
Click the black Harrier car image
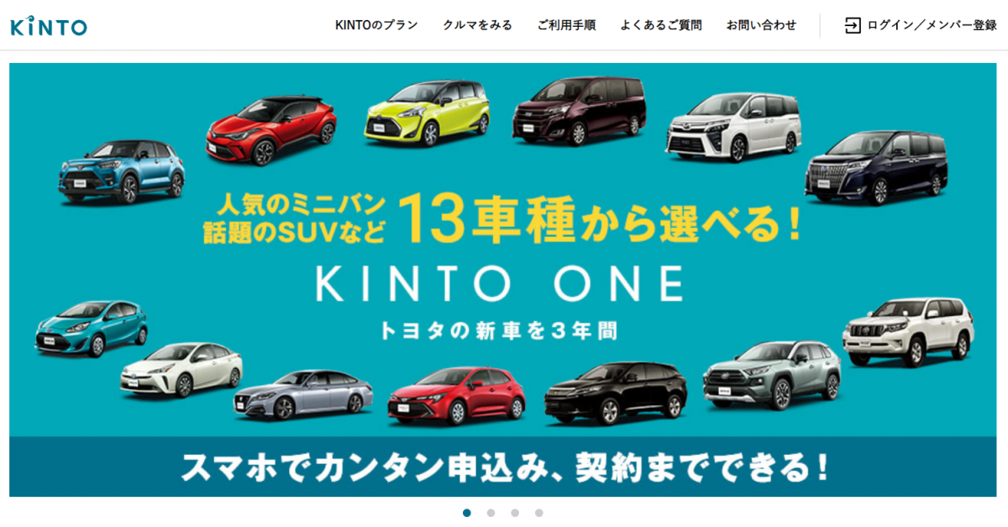point(616,393)
